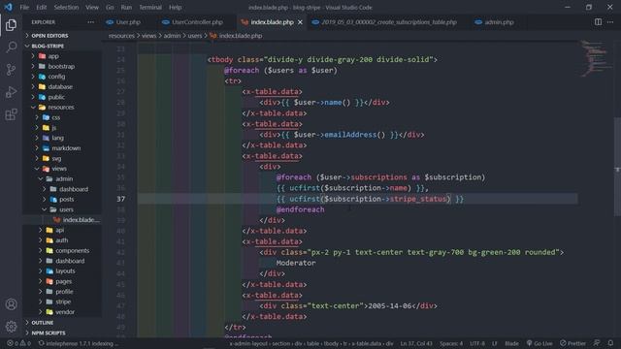Click the code minimap preview

point(595,57)
